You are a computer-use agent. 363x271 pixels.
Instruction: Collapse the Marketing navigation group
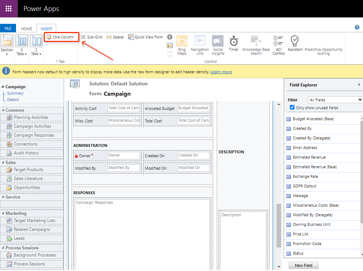point(3,213)
